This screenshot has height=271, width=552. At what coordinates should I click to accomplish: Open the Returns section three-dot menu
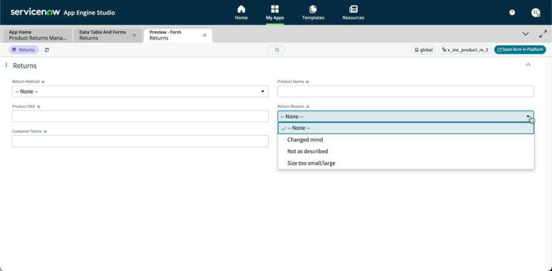click(x=6, y=65)
